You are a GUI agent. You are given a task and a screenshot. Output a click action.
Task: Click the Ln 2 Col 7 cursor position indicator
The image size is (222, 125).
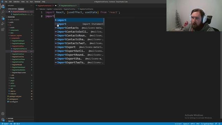pos(178,124)
